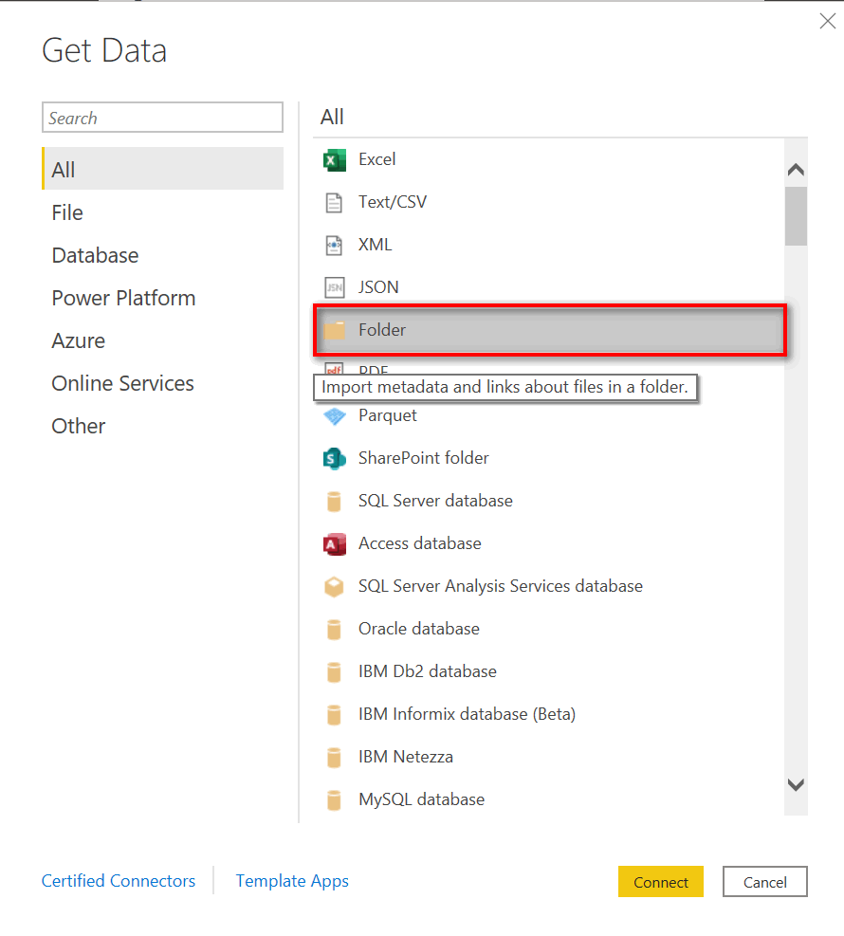
Task: Select the Database category
Action: coord(162,255)
